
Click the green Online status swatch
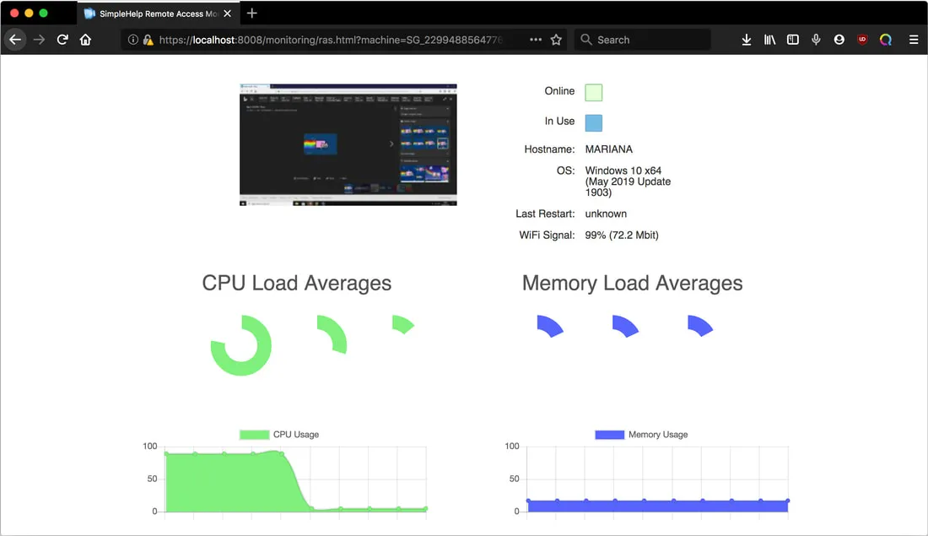point(593,91)
